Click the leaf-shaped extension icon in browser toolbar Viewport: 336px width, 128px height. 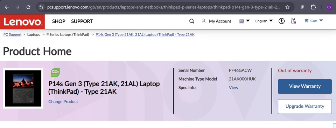pos(302,7)
